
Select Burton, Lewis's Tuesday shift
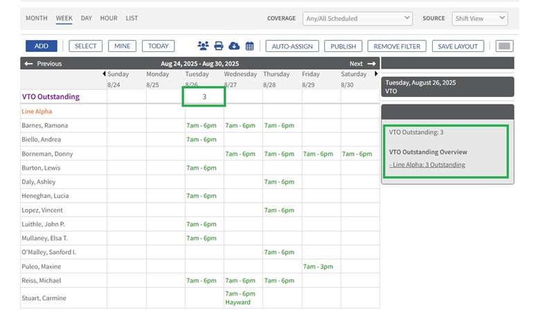point(201,167)
